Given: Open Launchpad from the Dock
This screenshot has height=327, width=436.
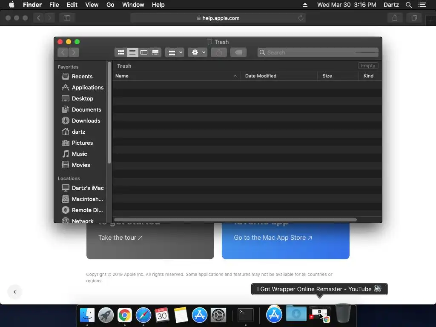Looking at the screenshot, I should point(106,315).
